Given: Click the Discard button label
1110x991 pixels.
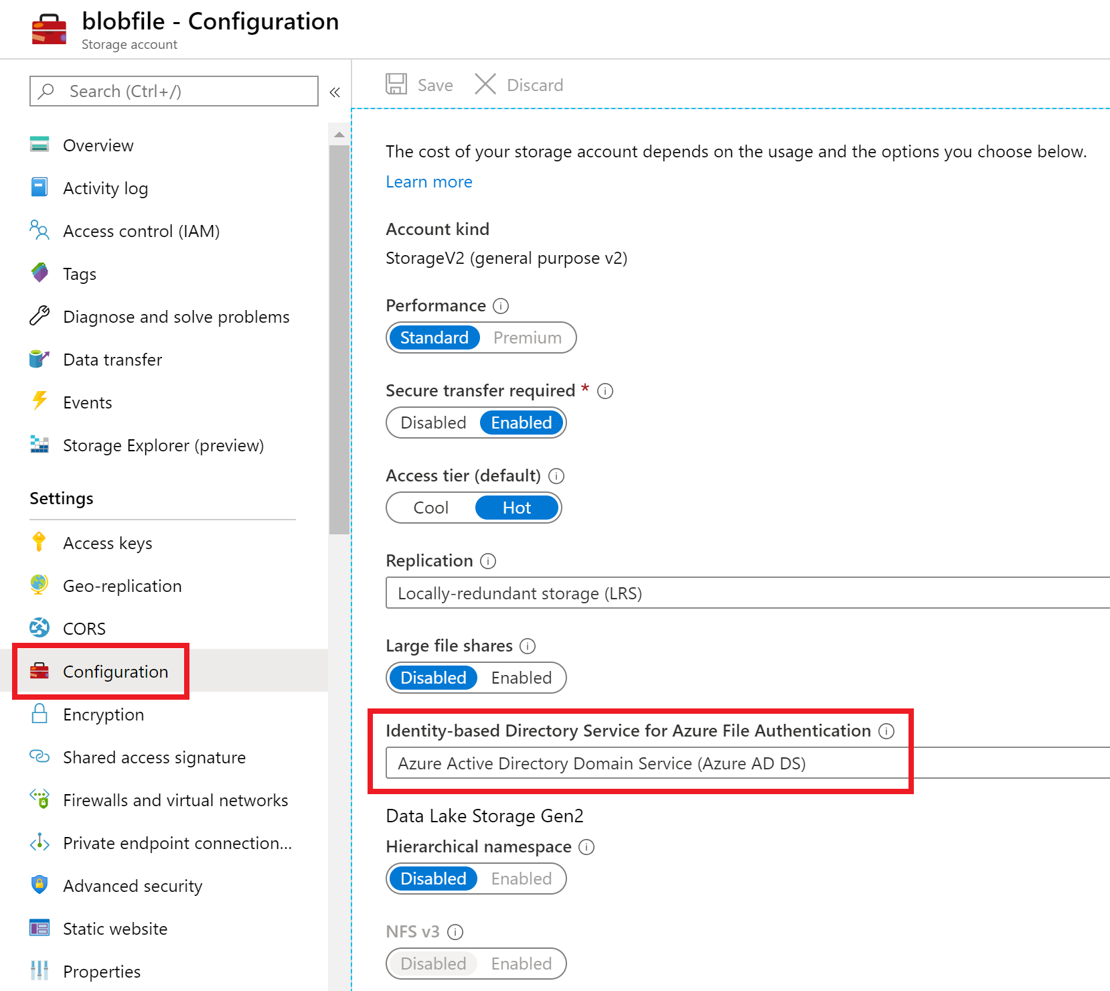Looking at the screenshot, I should [535, 85].
